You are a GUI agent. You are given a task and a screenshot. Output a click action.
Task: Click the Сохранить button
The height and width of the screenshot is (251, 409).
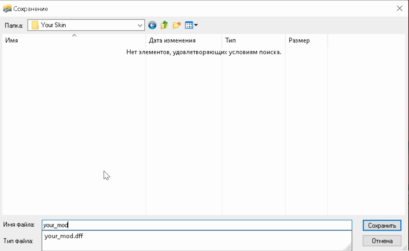[x=382, y=225]
